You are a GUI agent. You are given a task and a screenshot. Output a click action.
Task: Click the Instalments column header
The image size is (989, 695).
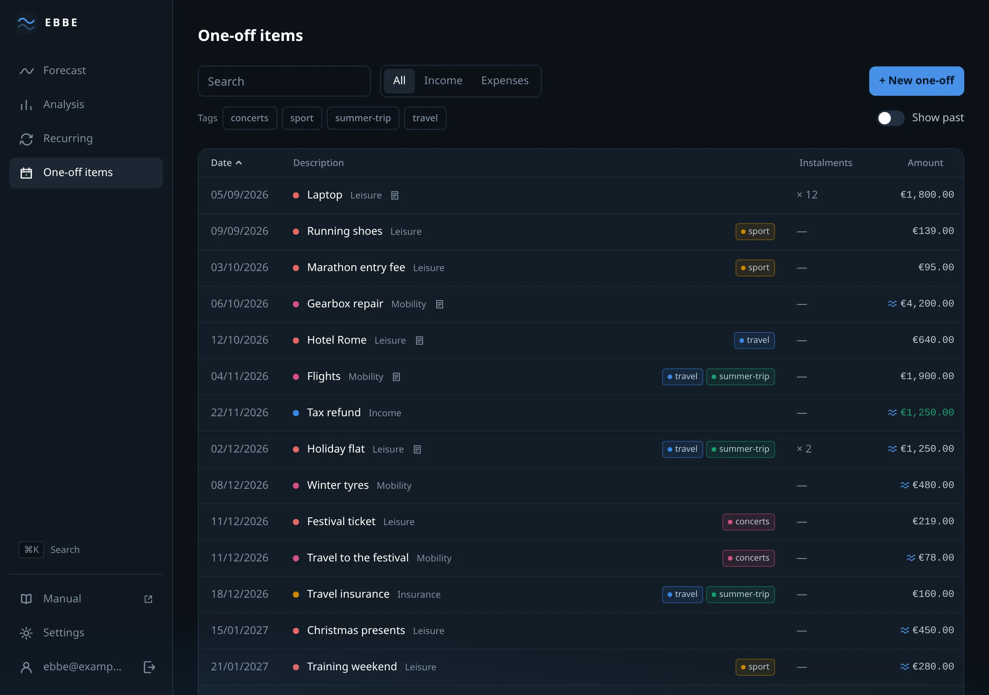825,163
